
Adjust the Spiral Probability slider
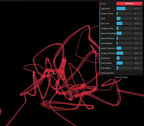coord(125,33)
